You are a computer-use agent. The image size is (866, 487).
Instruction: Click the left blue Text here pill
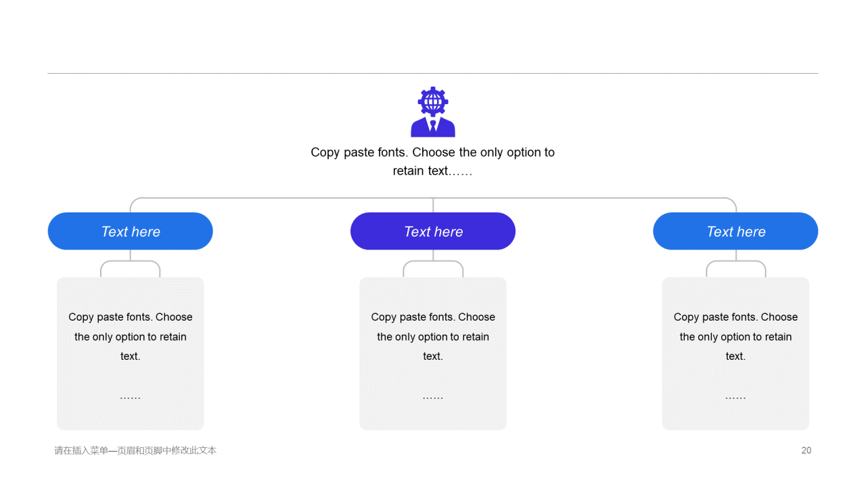click(x=131, y=231)
